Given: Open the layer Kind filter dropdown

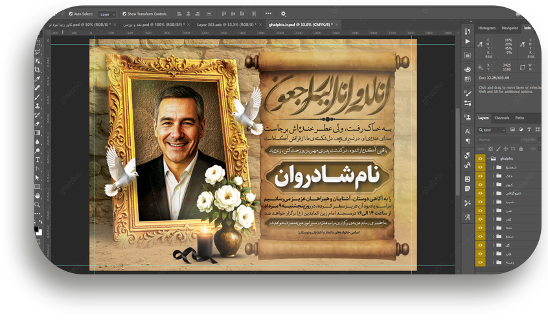Looking at the screenshot, I should (x=494, y=130).
